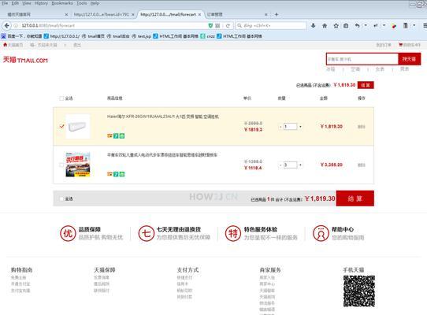This screenshot has height=315, width=427.
Task: Switch to the tab ending beanId=791
Action: 103,14
